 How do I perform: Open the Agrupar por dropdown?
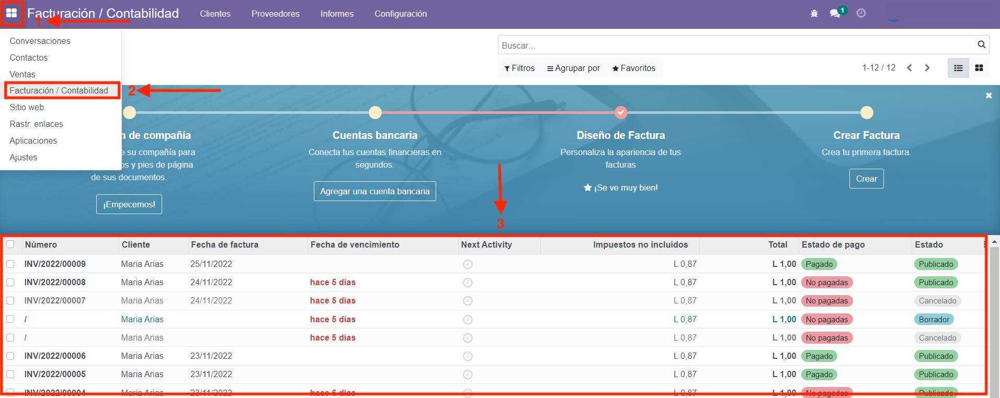(x=573, y=68)
